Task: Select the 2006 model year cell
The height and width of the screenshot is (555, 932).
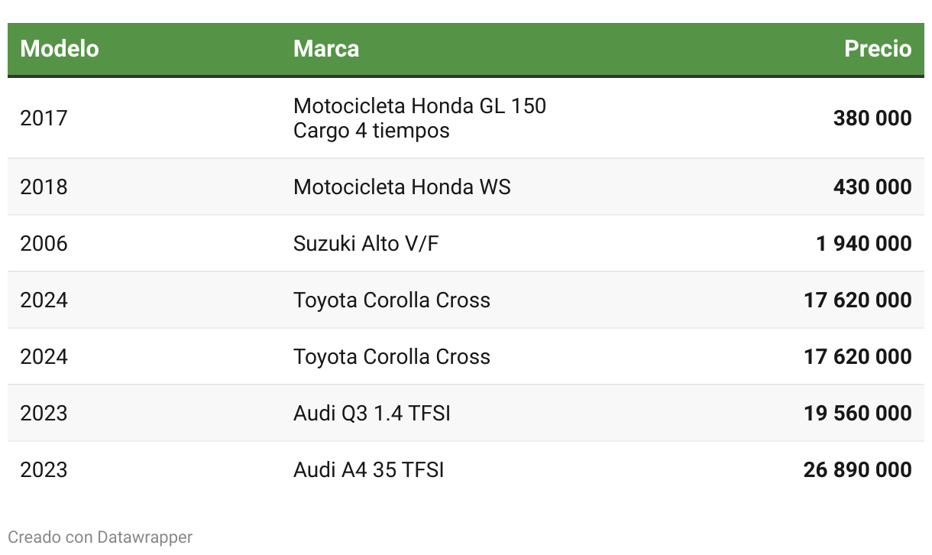Action: (x=44, y=244)
